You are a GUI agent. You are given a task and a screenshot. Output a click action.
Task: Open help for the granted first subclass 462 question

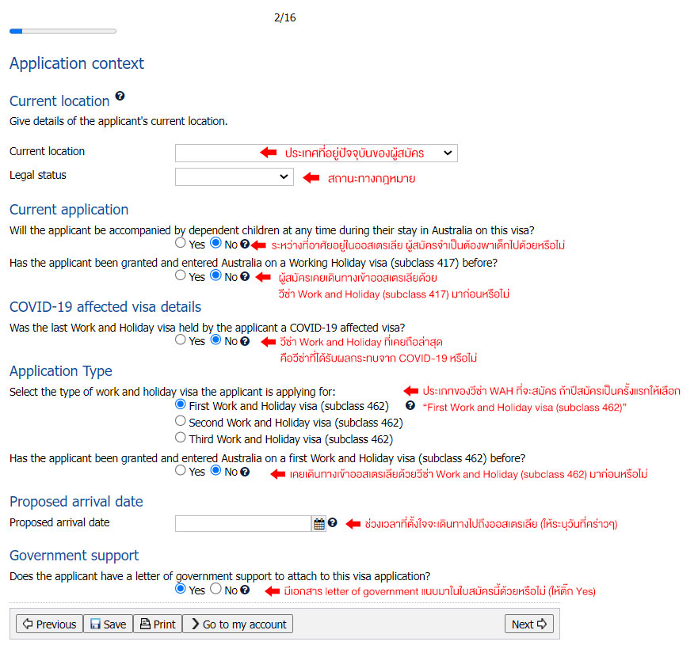click(245, 472)
